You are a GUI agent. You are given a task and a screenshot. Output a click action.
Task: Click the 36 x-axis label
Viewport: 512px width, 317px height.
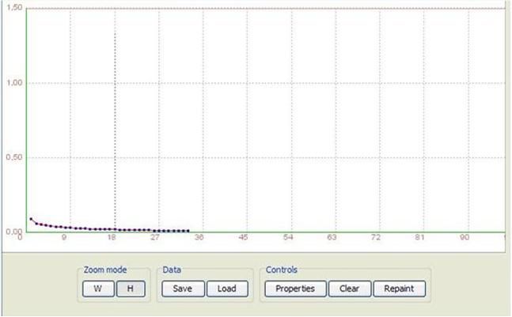coord(199,237)
